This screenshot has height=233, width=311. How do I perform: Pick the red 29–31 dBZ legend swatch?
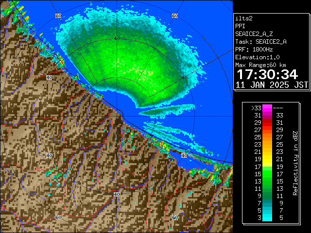click(x=267, y=123)
